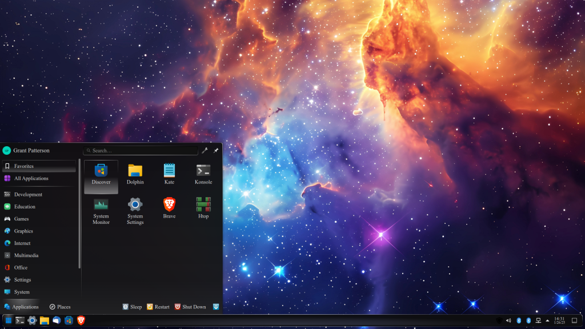Click the Konsole terminal icon in taskbar

coord(20,320)
